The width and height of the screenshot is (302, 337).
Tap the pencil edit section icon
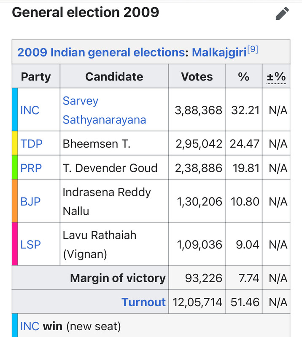[x=283, y=13]
